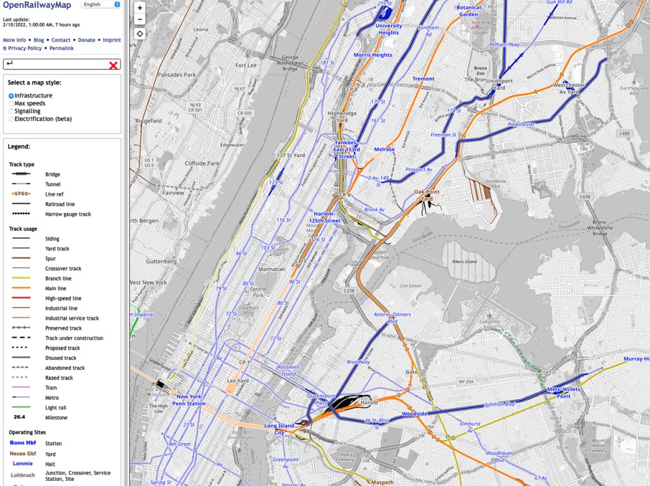Clear the search with the red X
The height and width of the screenshot is (486, 650).
pos(113,65)
